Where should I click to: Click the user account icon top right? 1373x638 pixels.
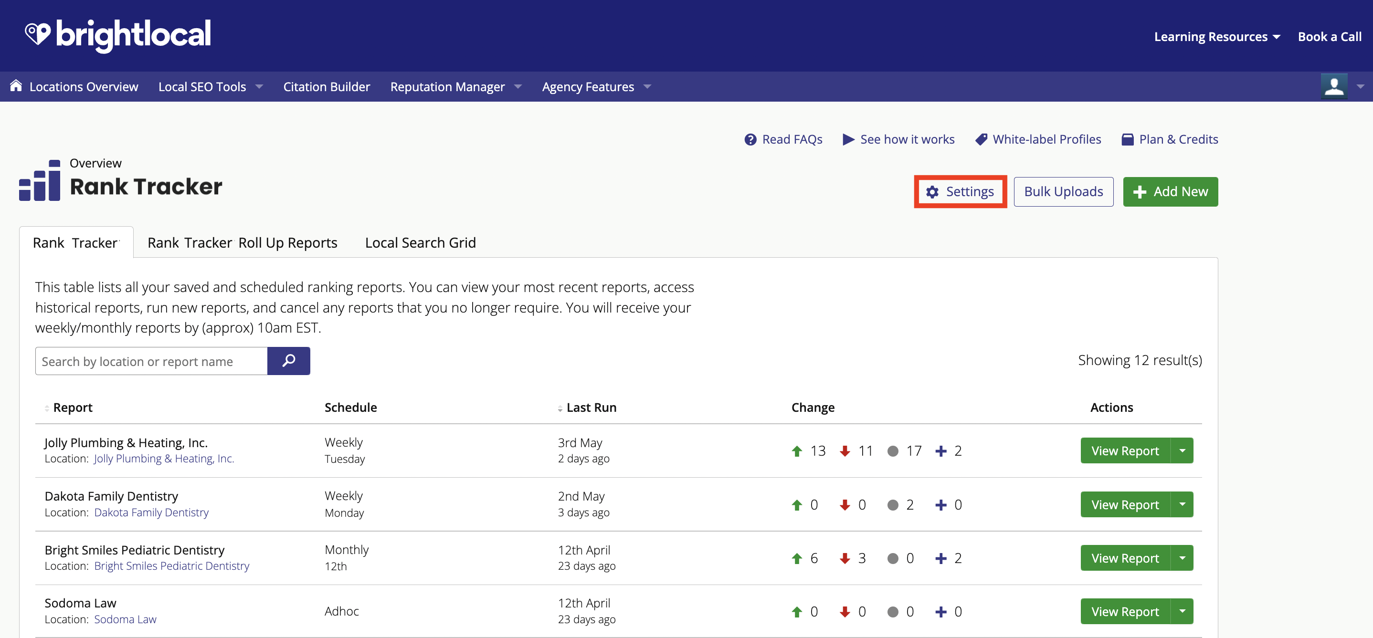pos(1334,86)
